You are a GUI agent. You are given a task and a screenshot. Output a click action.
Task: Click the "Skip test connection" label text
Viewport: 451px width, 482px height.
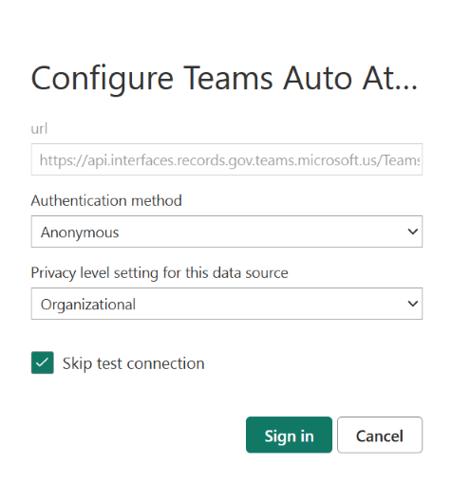(x=133, y=363)
